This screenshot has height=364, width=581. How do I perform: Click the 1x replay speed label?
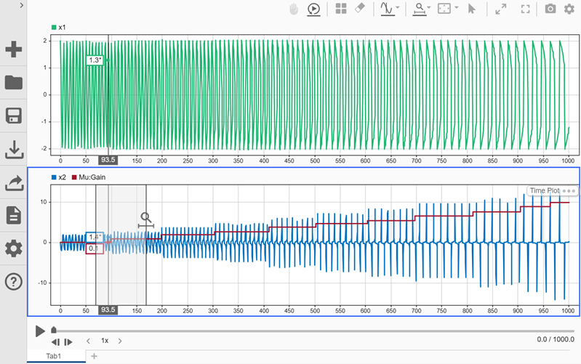105,341
